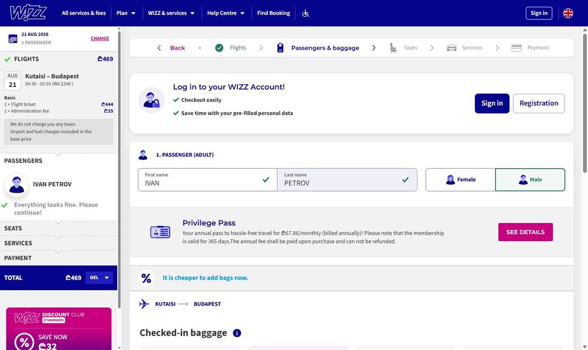
Task: Click the Checked-in baggage info icon
Action: click(x=237, y=333)
